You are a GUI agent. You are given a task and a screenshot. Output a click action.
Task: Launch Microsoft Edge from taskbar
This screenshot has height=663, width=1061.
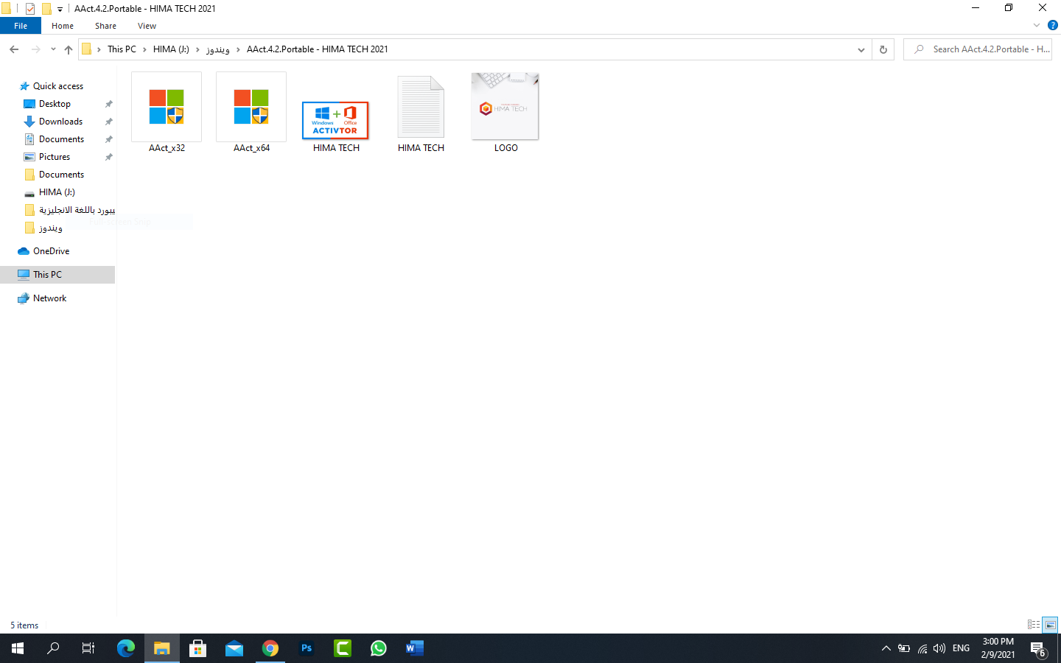pyautogui.click(x=126, y=648)
